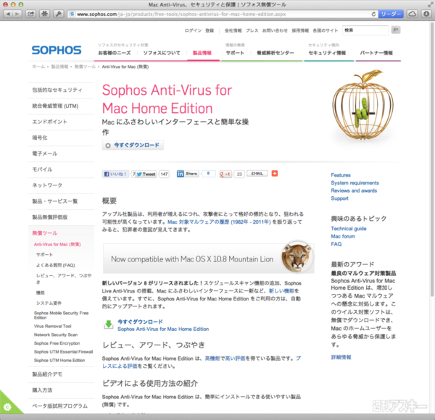Go back with Safari's back arrow
The width and height of the screenshot is (435, 420).
[x=8, y=14]
